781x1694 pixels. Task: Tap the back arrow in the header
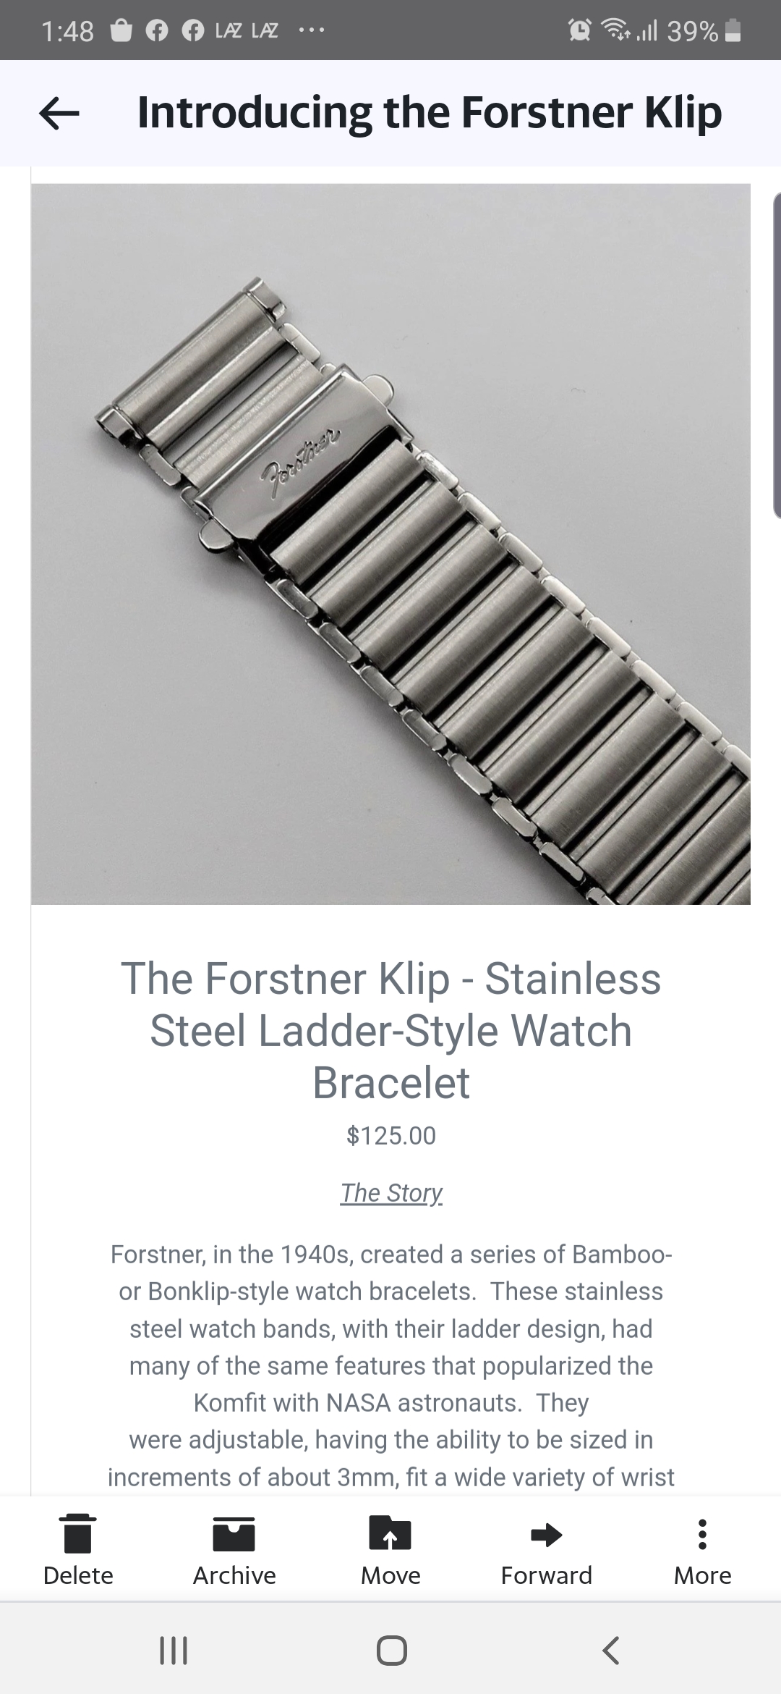(x=59, y=114)
